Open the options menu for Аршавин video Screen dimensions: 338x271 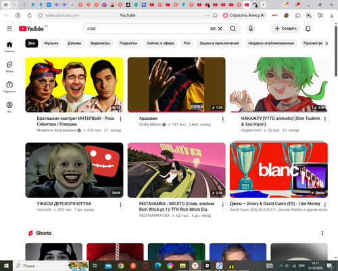(222, 119)
